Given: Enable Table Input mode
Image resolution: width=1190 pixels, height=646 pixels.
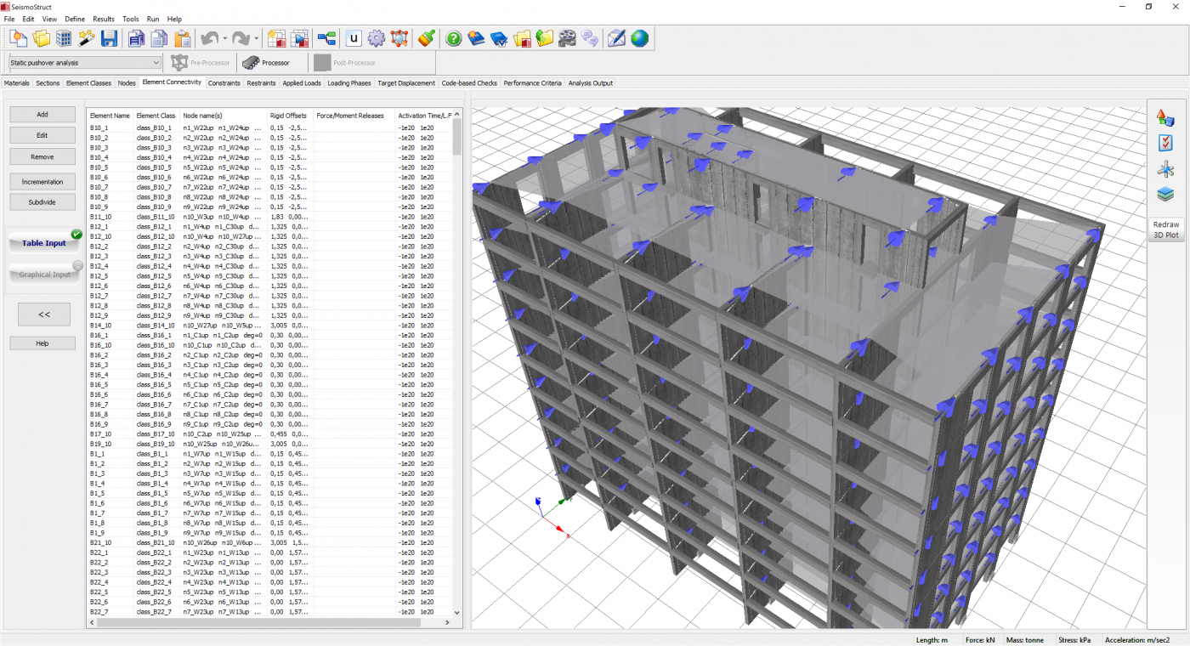Looking at the screenshot, I should 44,243.
